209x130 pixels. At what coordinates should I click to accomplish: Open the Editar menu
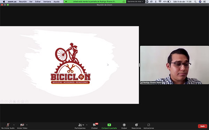[x=38, y=2]
